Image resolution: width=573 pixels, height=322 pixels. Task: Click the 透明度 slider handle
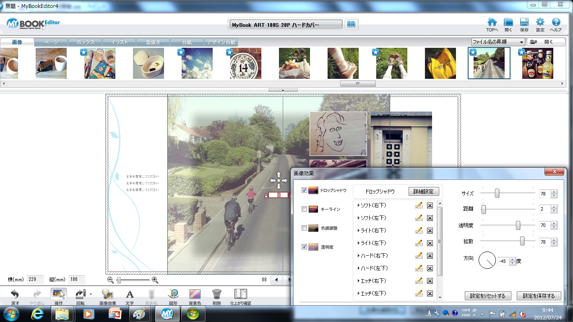coord(518,226)
